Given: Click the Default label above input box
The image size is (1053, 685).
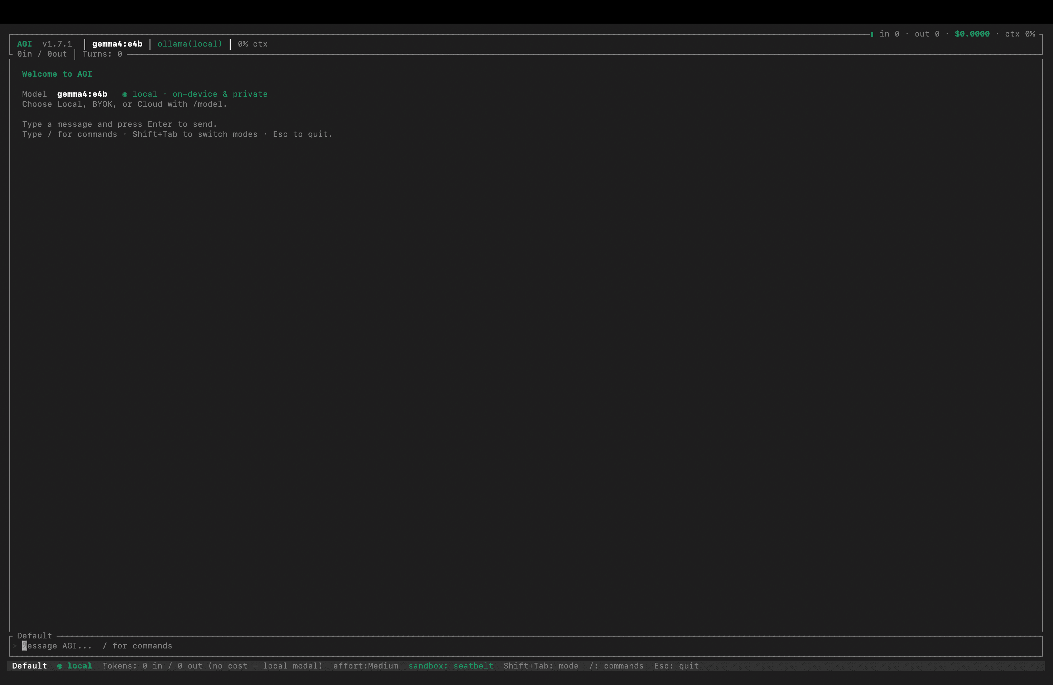Looking at the screenshot, I should pos(34,636).
